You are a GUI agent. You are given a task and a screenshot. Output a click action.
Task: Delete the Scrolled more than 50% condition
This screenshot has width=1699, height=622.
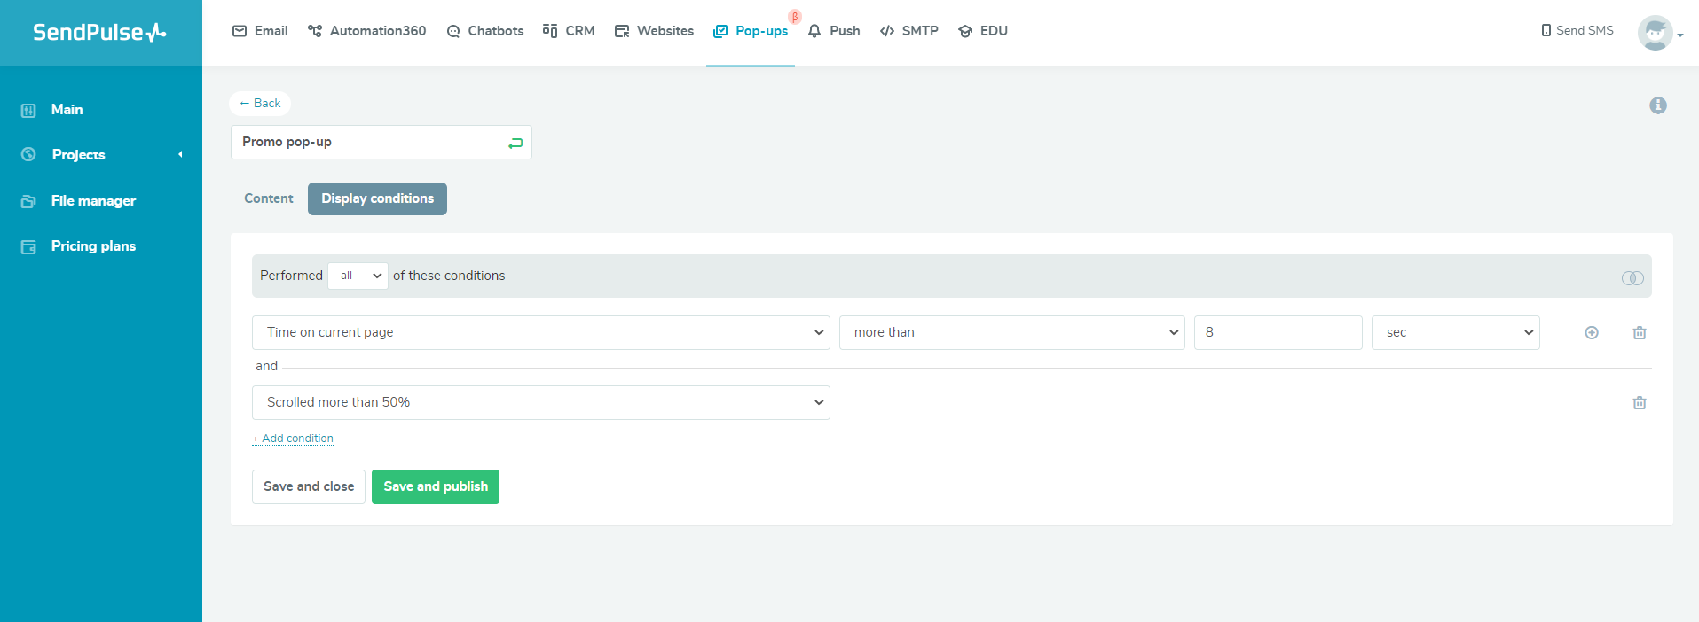1639,403
